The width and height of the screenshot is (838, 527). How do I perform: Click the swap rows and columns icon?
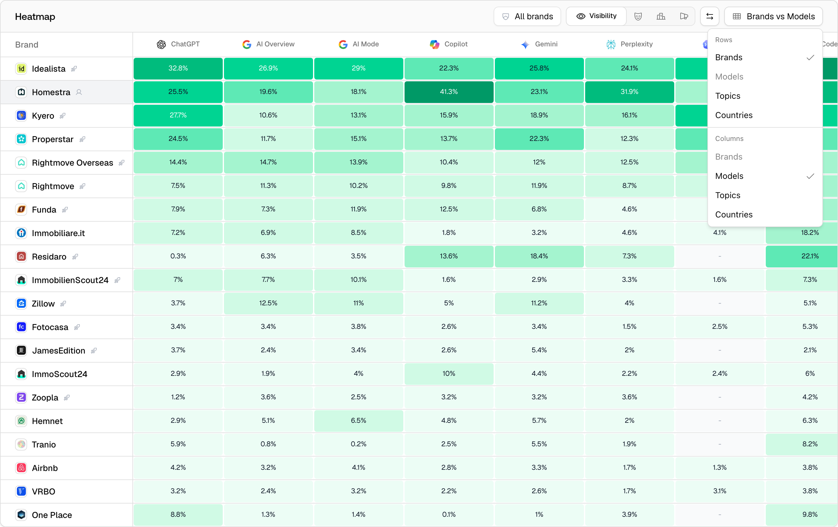tap(709, 16)
